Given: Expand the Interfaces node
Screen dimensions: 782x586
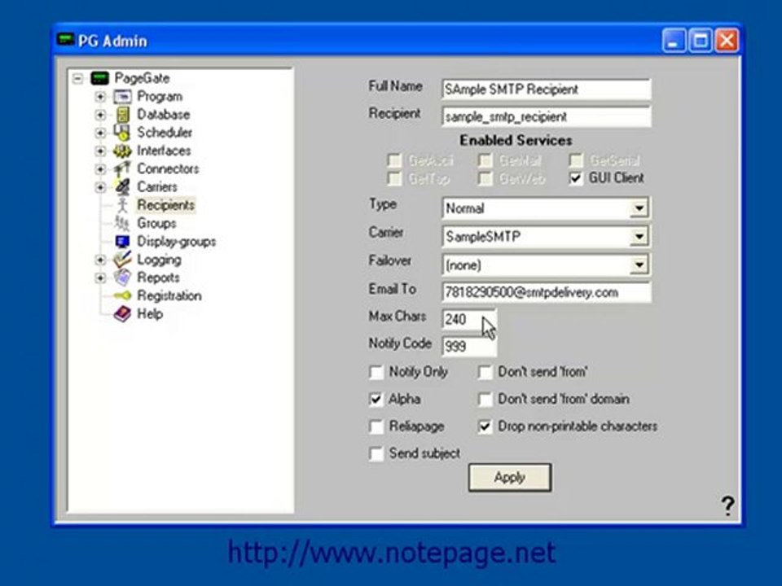Looking at the screenshot, I should [99, 151].
